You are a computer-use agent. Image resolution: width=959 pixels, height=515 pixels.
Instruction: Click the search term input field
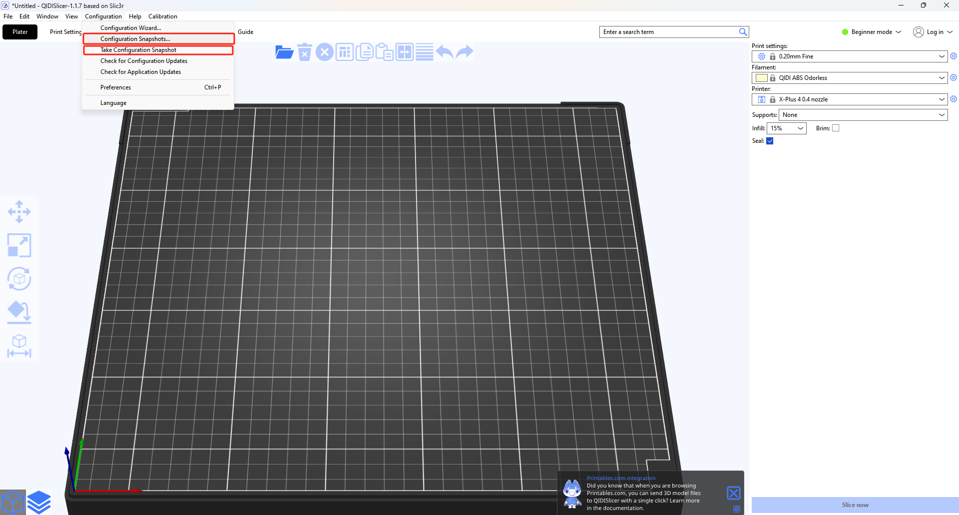669,32
